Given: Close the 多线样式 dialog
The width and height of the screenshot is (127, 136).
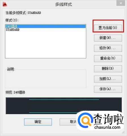Looking at the screenshot, I should click(x=121, y=3).
